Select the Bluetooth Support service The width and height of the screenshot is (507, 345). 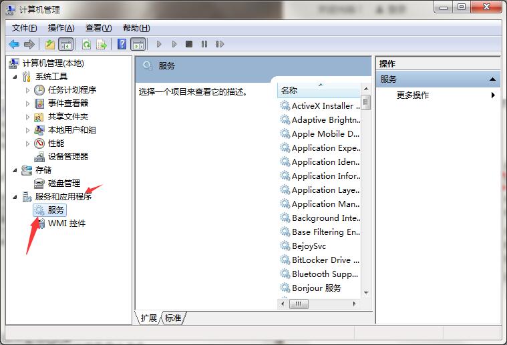(x=319, y=274)
